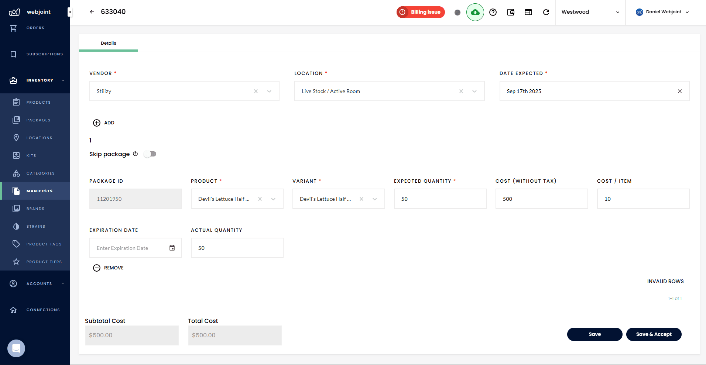Switch to the Details tab
706x365 pixels.
coord(109,43)
